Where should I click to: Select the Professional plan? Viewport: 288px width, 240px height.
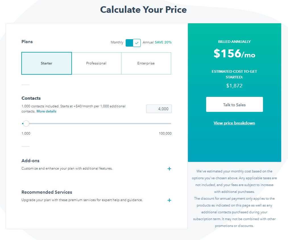(96, 63)
